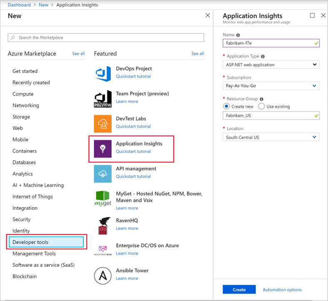Viewport: 328px width, 301px height.
Task: Open the Team Project preview icon
Action: tap(103, 99)
